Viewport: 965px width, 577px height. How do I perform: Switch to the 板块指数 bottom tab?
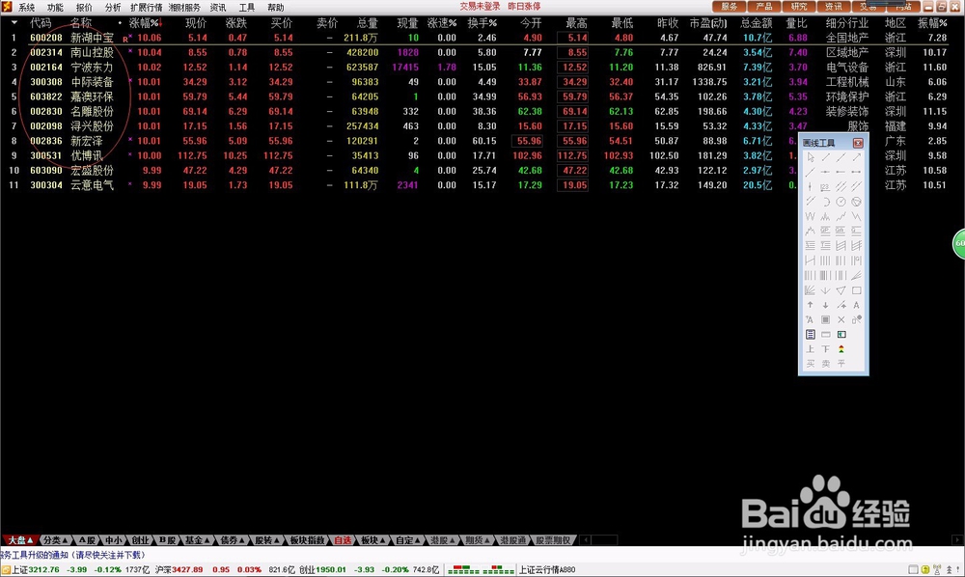click(307, 540)
